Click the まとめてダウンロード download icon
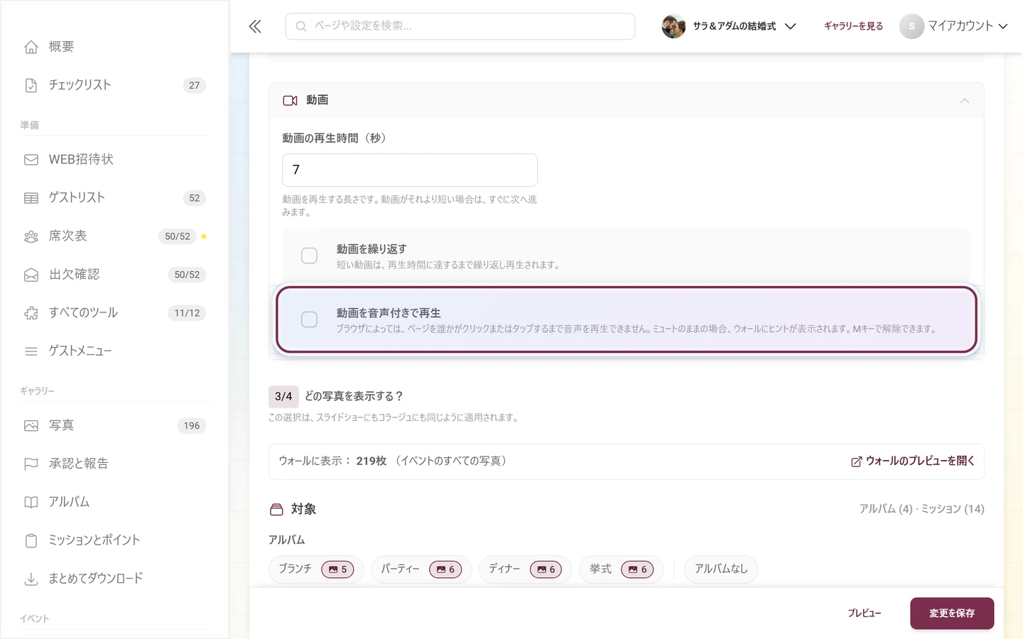This screenshot has width=1023, height=639. (31, 579)
